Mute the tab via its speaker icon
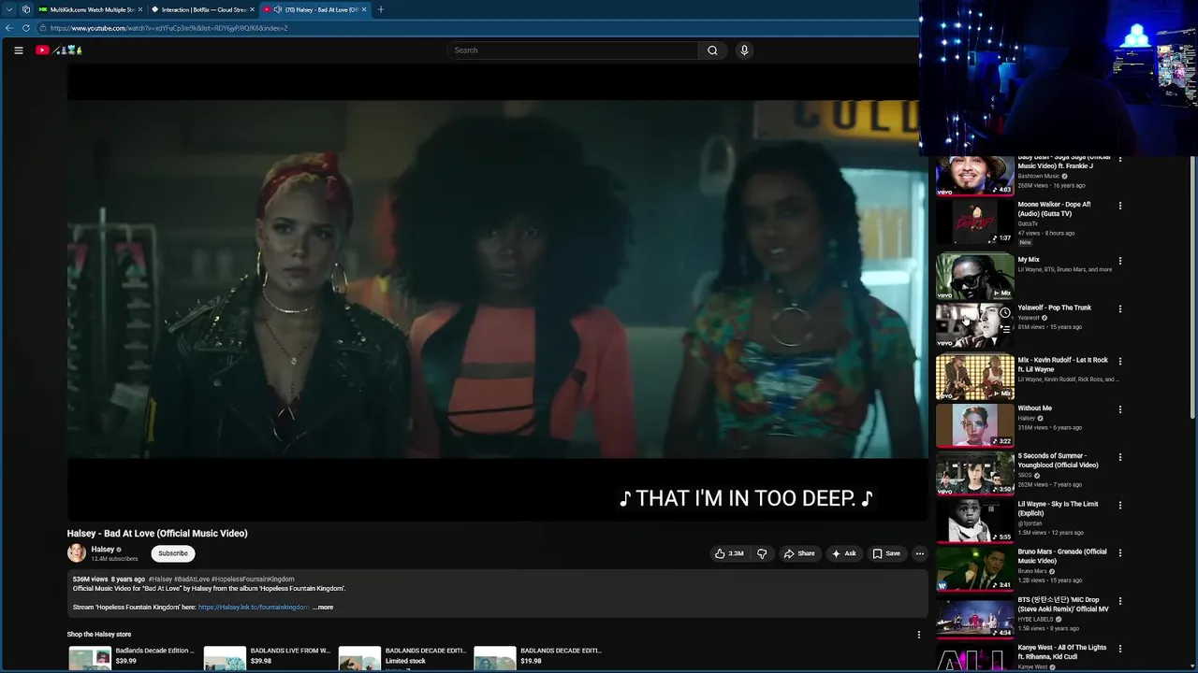 [277, 9]
